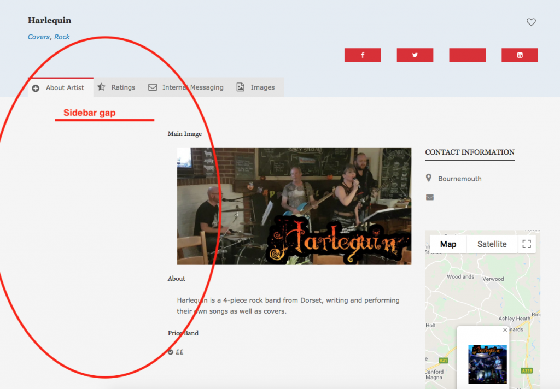Screen dimensions: 560x389
Task: Switch the map to Satellite view
Action: (491, 244)
